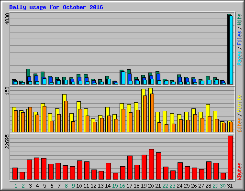Click the red KBytes legend label
Image resolution: width=245 pixels, height=191 pixels.
click(239, 171)
